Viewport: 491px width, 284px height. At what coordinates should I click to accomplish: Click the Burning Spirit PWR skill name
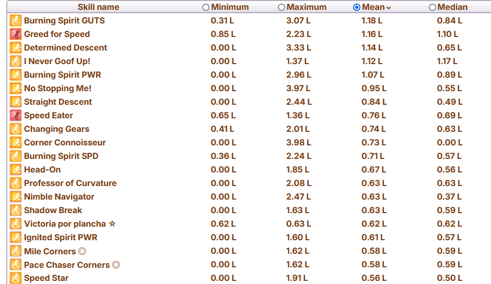pos(63,75)
